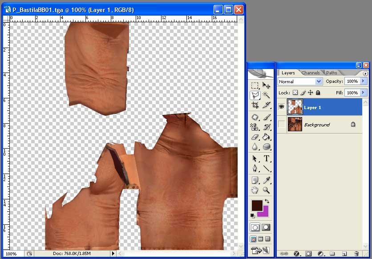Open the Fill percentage arrow
372x259 pixels.
(x=364, y=93)
